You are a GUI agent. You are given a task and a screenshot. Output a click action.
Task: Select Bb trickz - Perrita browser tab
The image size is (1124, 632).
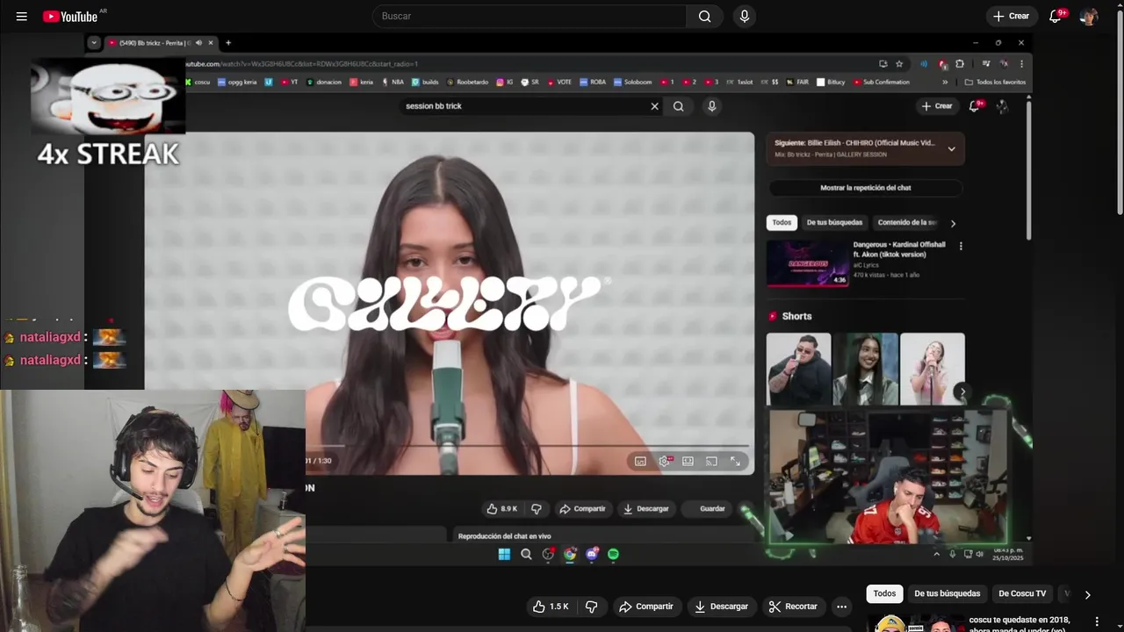point(155,43)
